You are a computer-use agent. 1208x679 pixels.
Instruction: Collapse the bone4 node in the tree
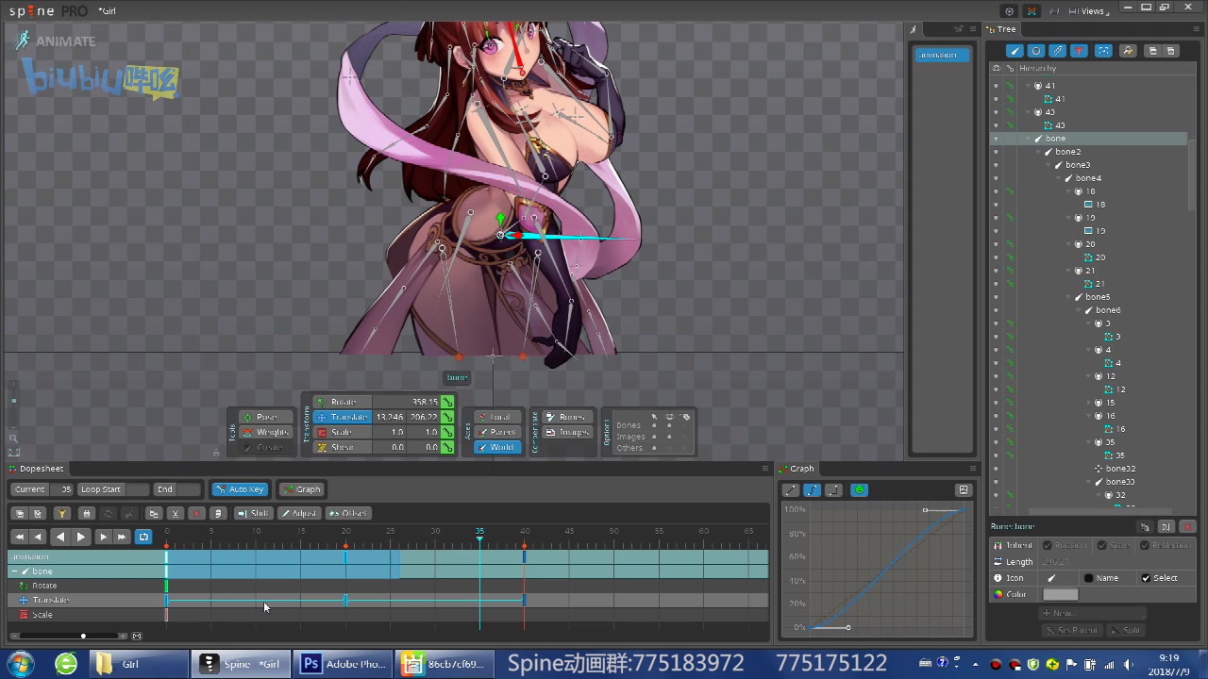1059,178
